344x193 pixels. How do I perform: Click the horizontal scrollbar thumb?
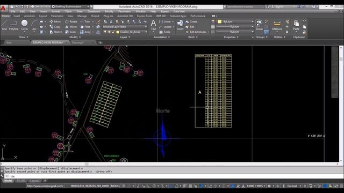point(87,164)
